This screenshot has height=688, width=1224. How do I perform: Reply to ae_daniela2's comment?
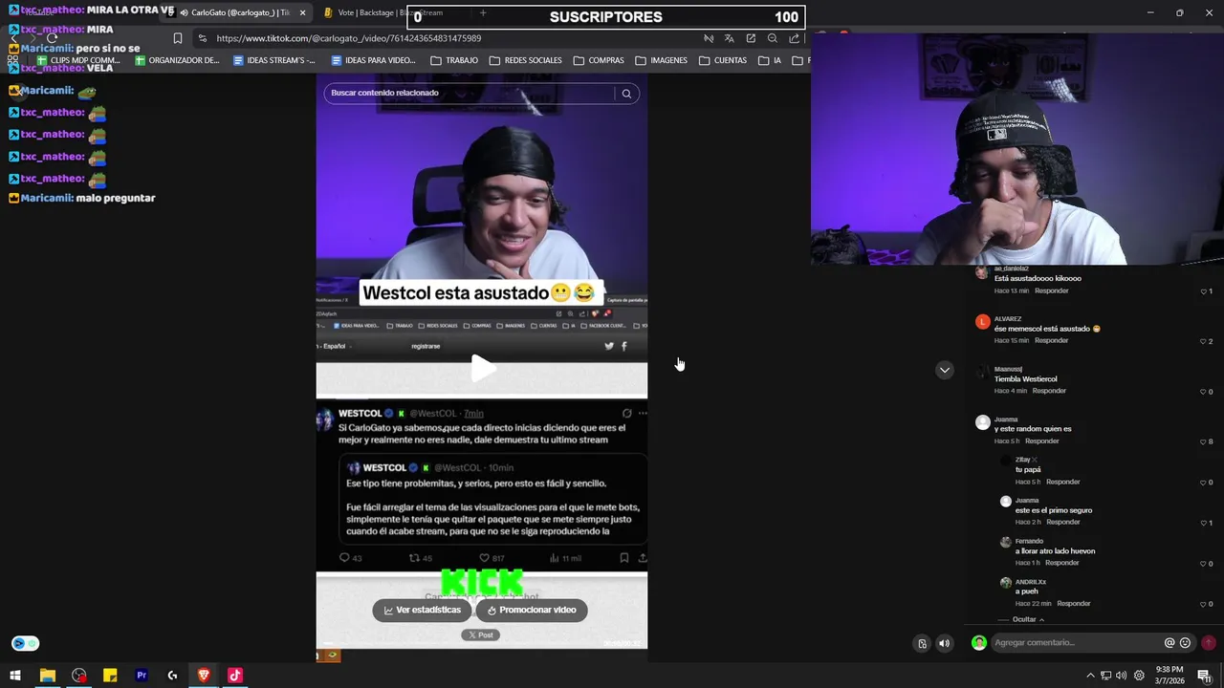tap(1051, 290)
